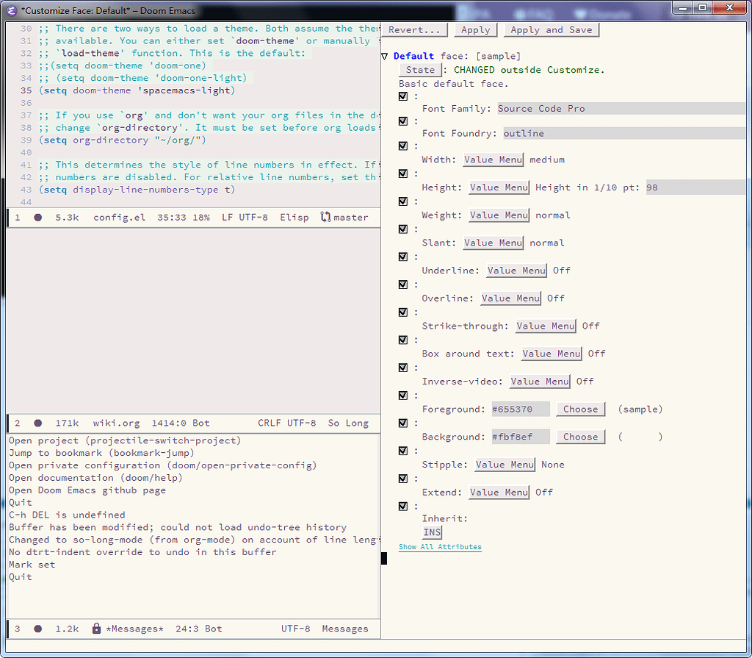Toggle the Foreground attribute checkbox

click(x=402, y=395)
